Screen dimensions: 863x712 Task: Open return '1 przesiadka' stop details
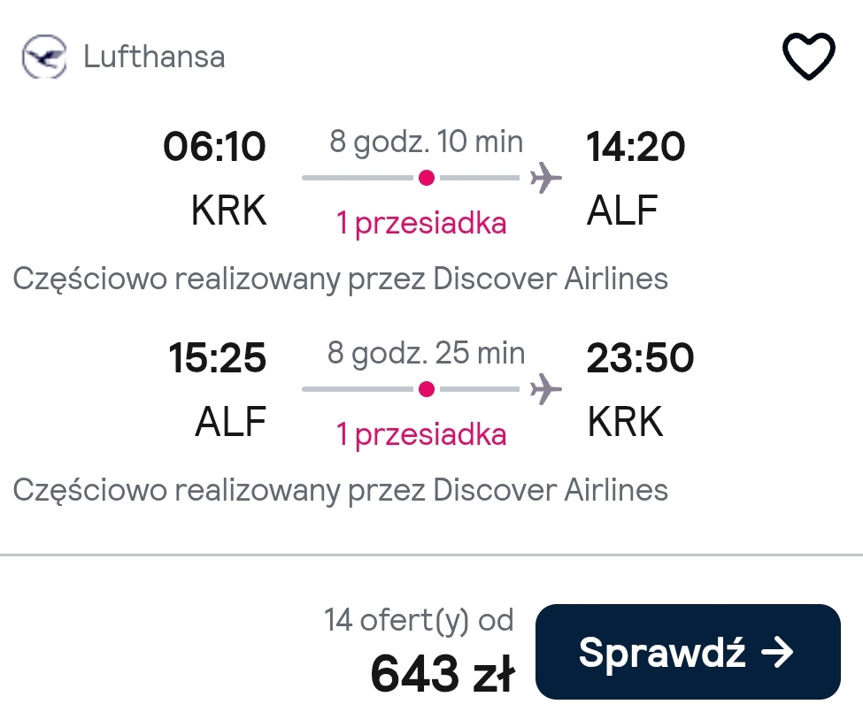(421, 434)
